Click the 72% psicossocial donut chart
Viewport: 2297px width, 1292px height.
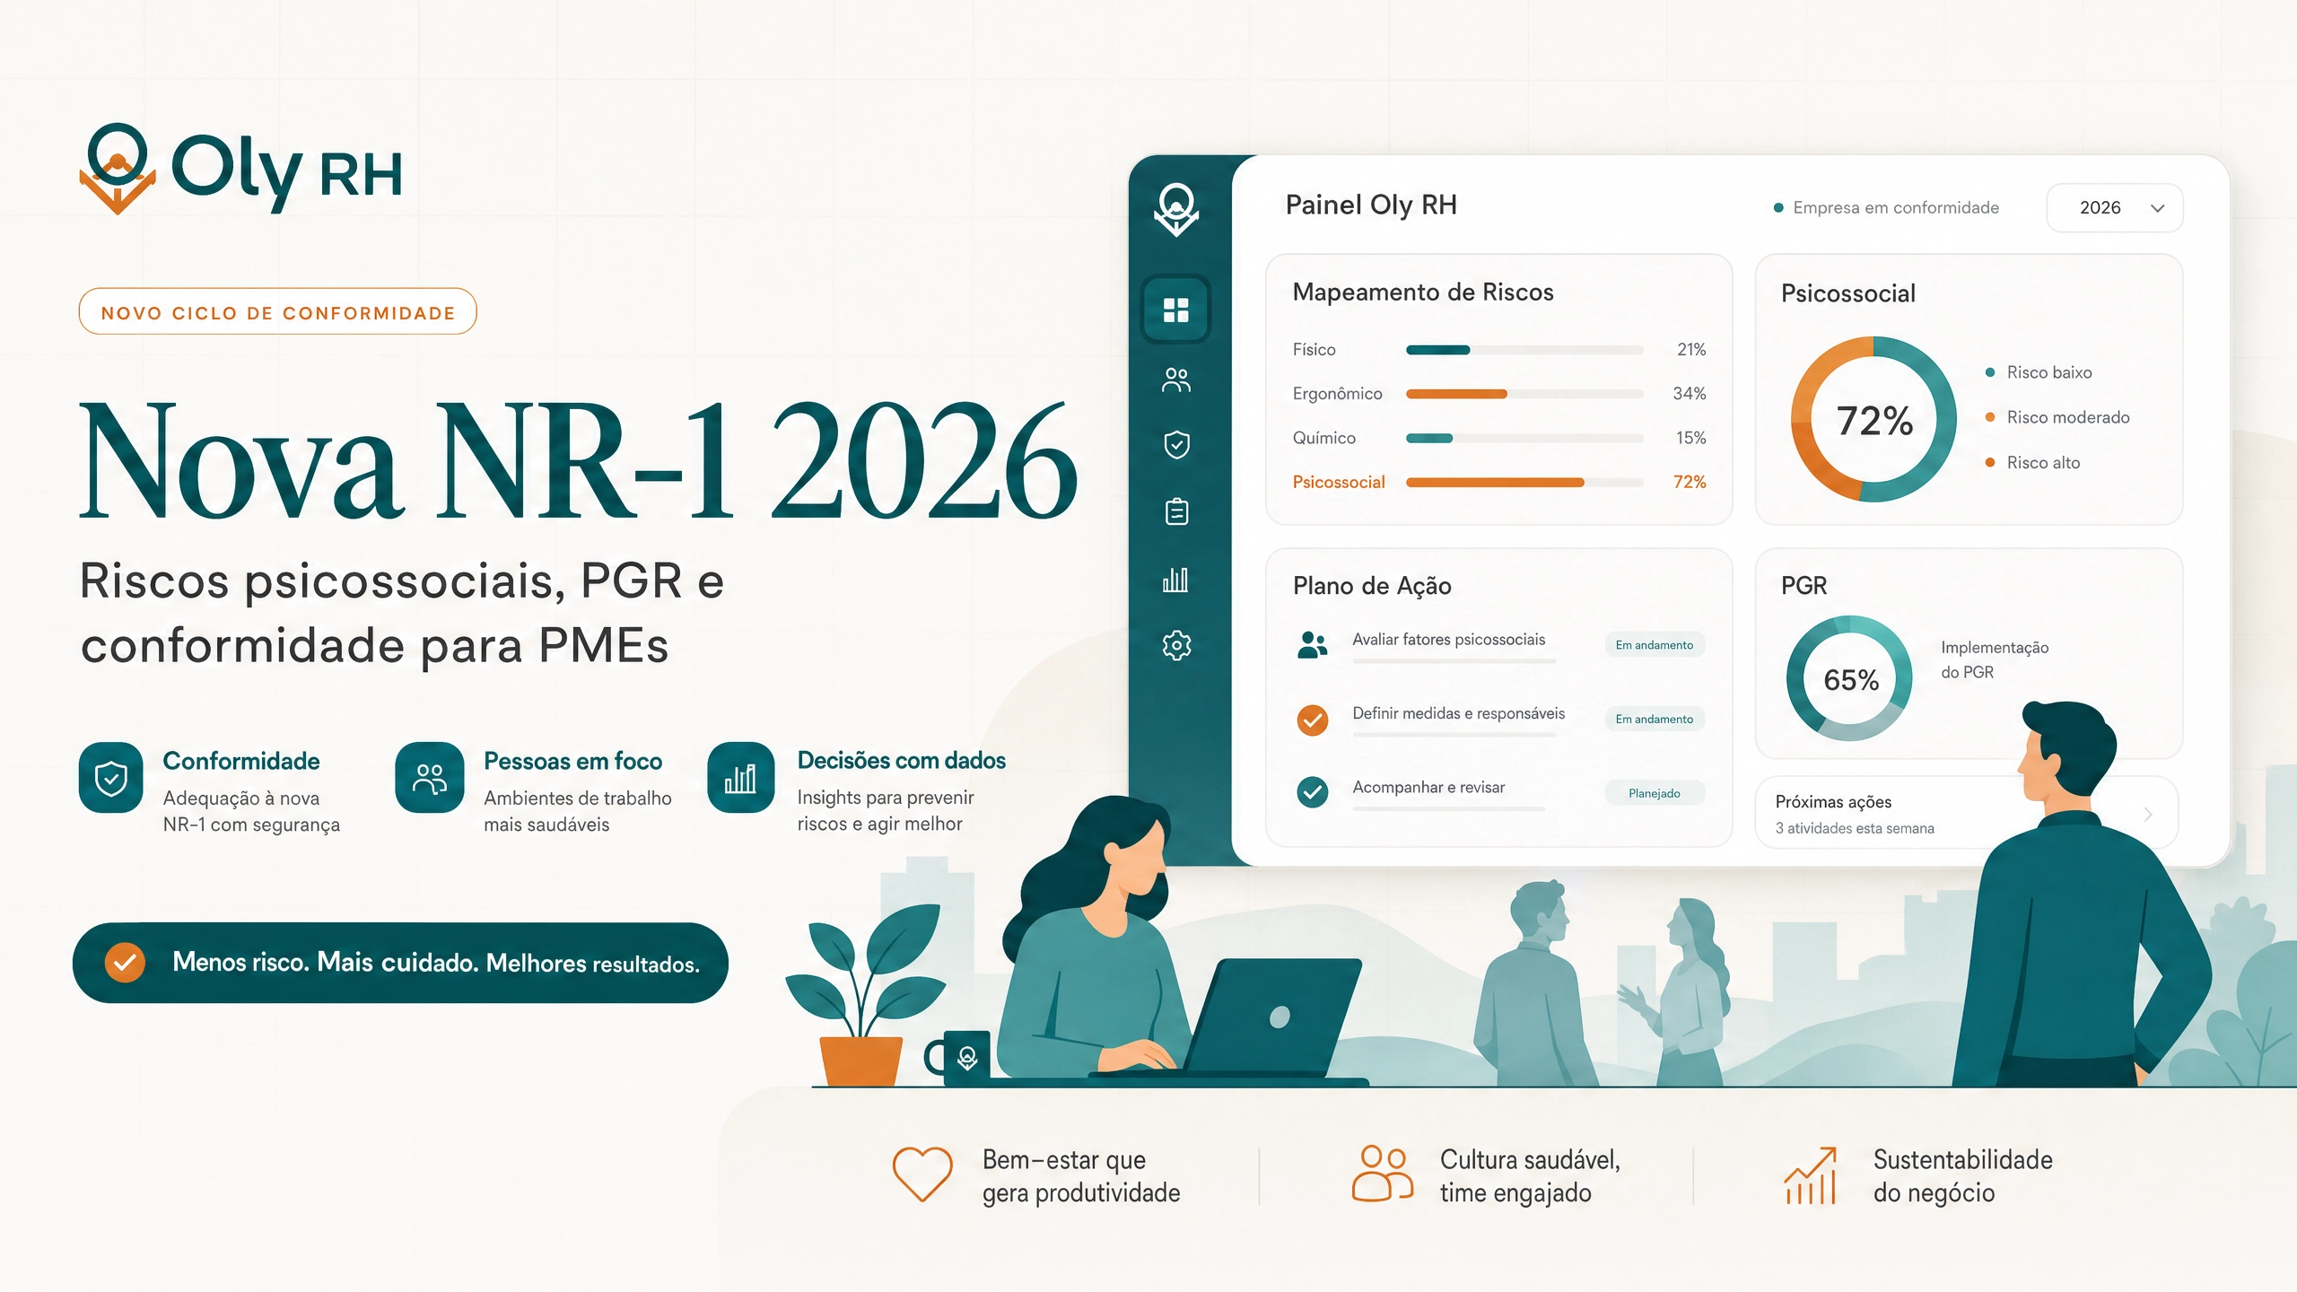click(x=1873, y=419)
